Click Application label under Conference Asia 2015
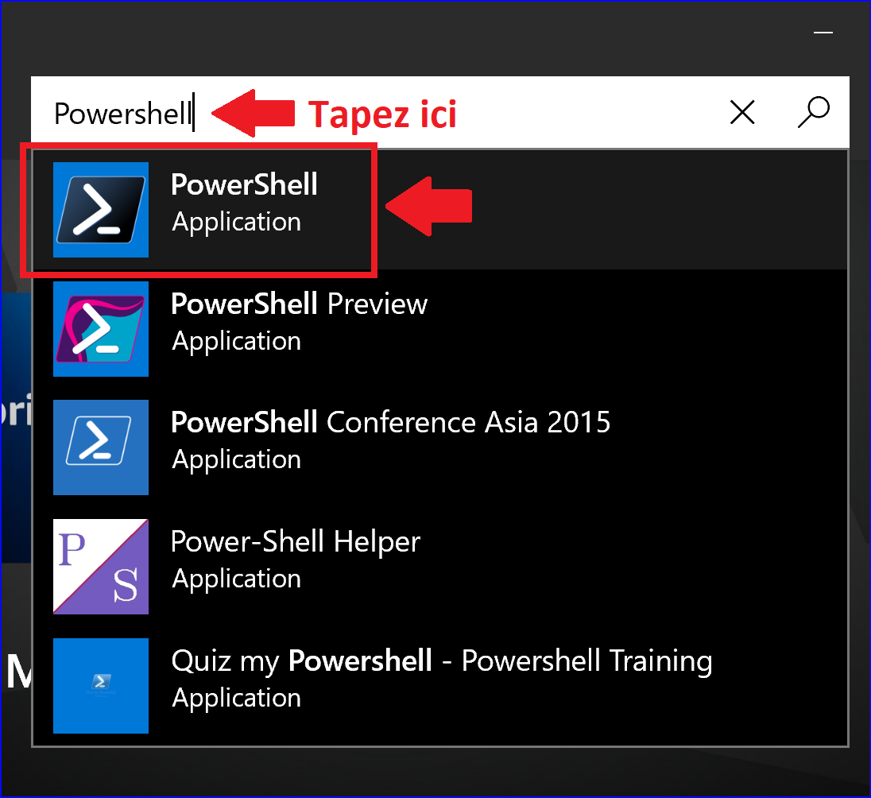Viewport: 871px width, 798px height. (x=237, y=460)
